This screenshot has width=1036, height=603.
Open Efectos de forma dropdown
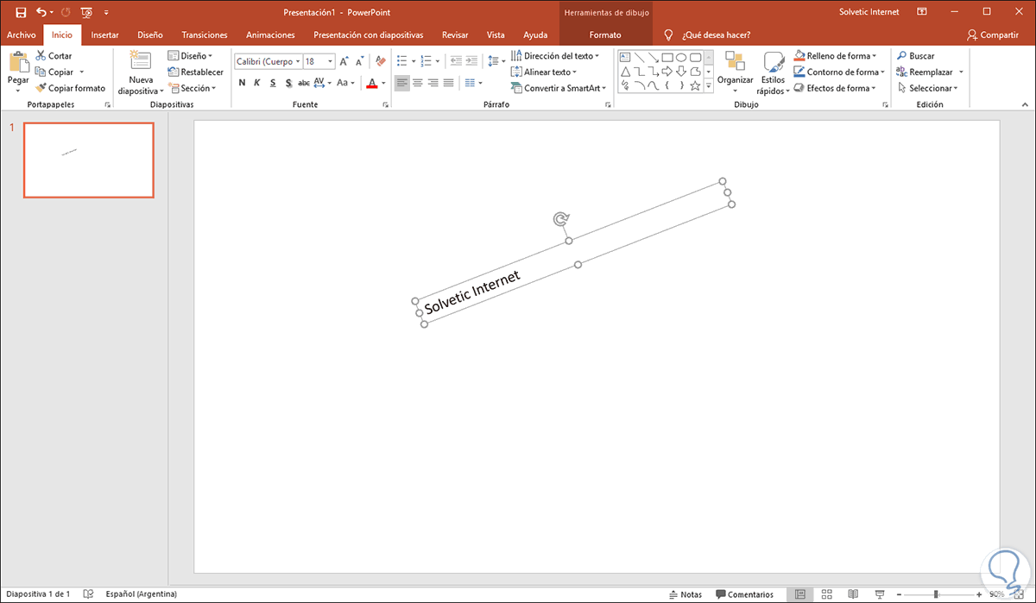pos(834,88)
